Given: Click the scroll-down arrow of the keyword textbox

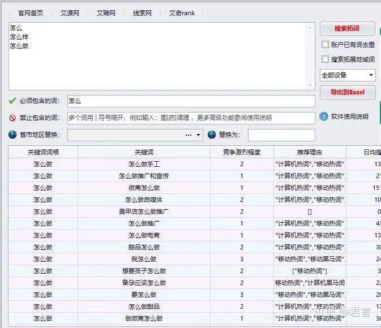Looking at the screenshot, I should [310, 85].
